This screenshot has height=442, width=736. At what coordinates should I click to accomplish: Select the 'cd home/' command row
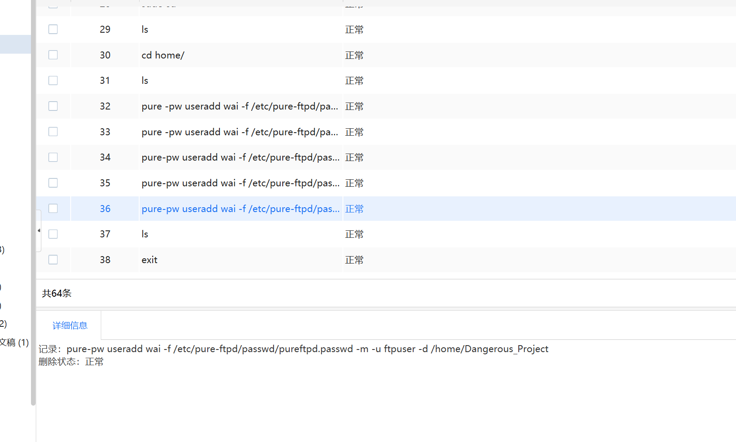click(163, 55)
